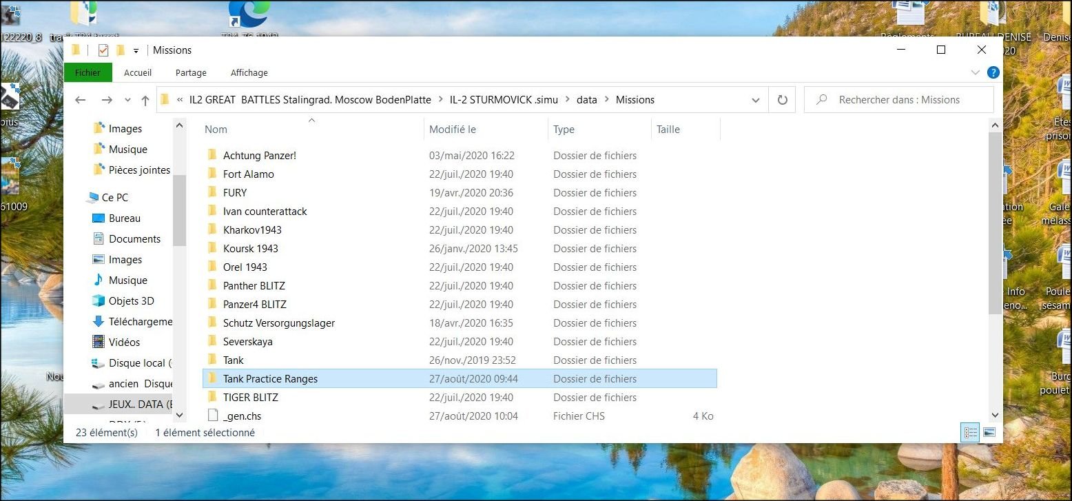Open the quick access toolbar customize dropdown
This screenshot has height=501, width=1072.
[136, 50]
